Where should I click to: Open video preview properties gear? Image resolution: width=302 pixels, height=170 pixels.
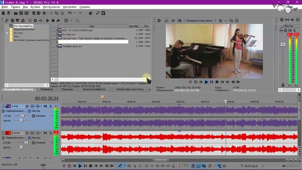[x=159, y=20]
